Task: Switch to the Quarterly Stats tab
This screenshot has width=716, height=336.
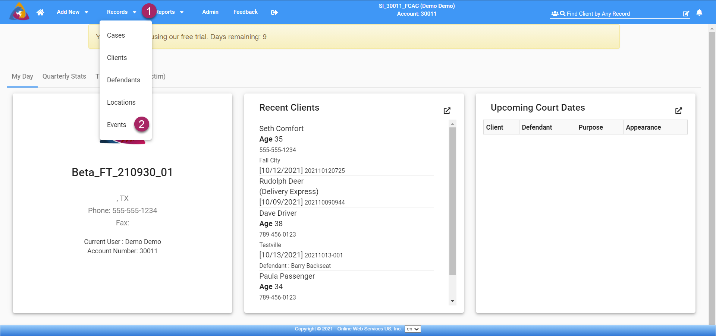Action: click(64, 76)
